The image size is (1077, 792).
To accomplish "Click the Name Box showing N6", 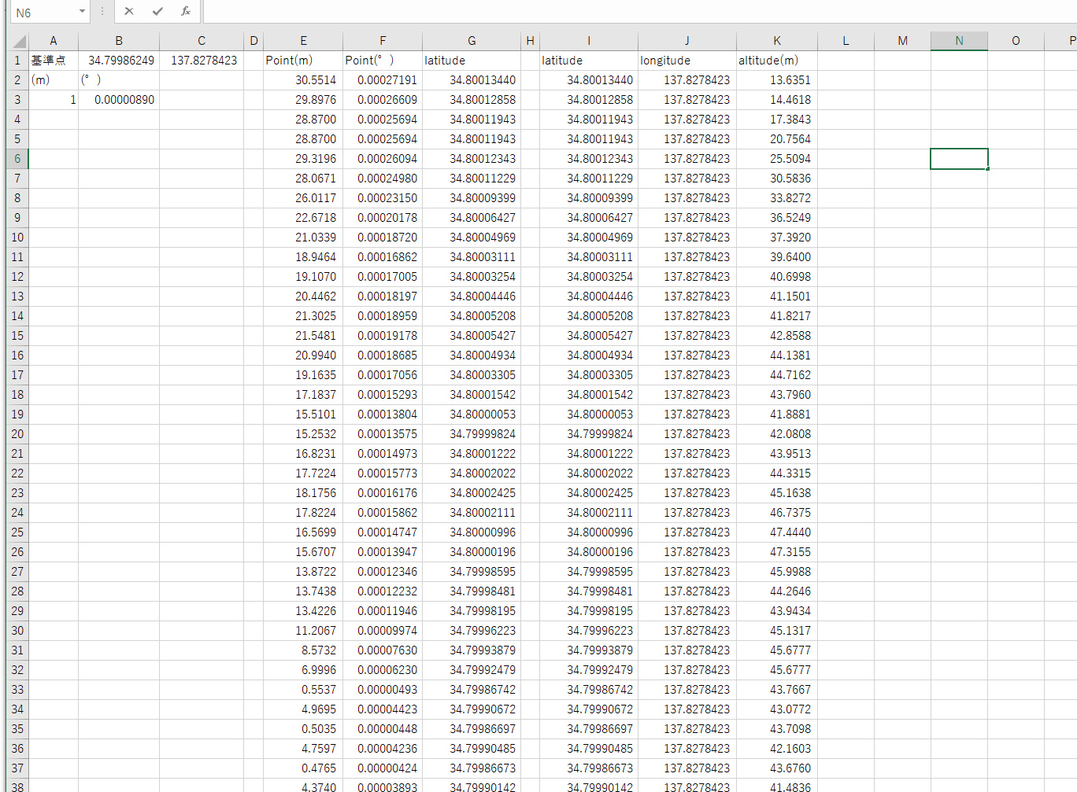I will click(43, 13).
